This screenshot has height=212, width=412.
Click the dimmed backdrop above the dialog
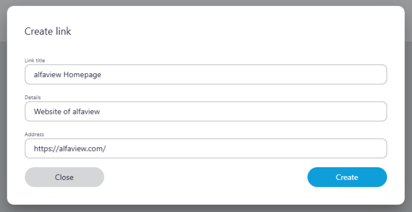click(206, 3)
